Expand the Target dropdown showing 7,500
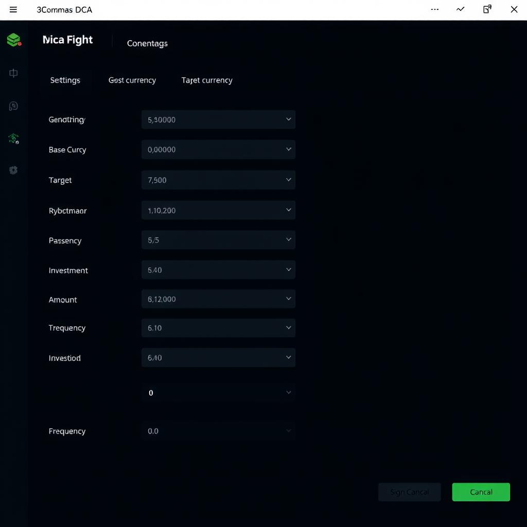527x527 pixels. [x=218, y=180]
